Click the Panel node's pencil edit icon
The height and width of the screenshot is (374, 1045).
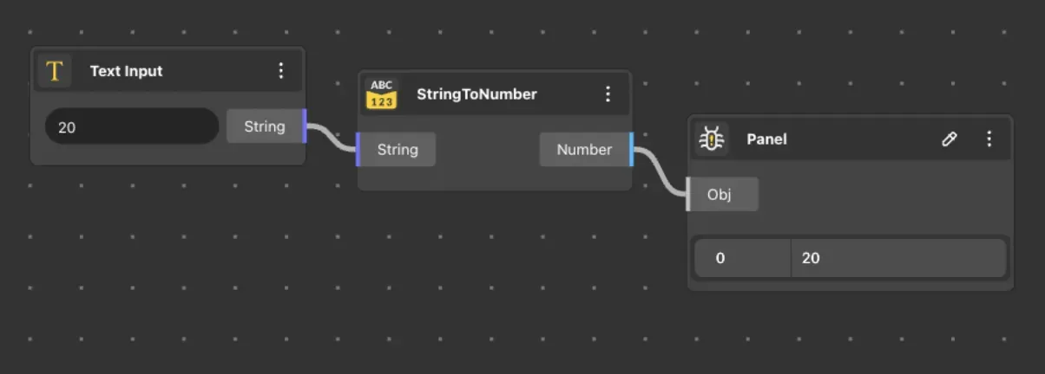click(950, 139)
